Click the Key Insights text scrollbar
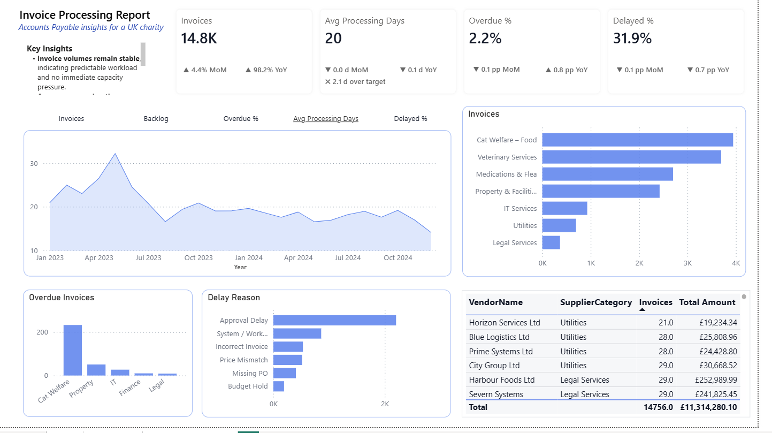Screen dimensions: 772x433 coord(143,54)
